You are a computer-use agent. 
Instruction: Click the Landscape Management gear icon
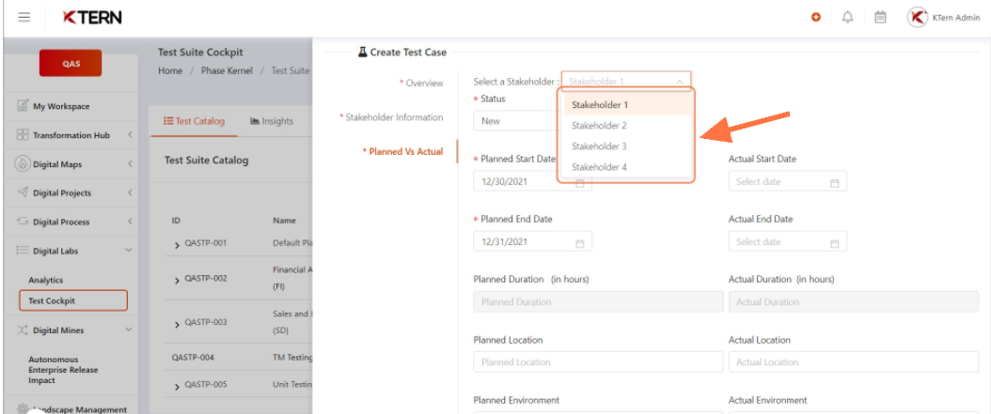coord(23,408)
